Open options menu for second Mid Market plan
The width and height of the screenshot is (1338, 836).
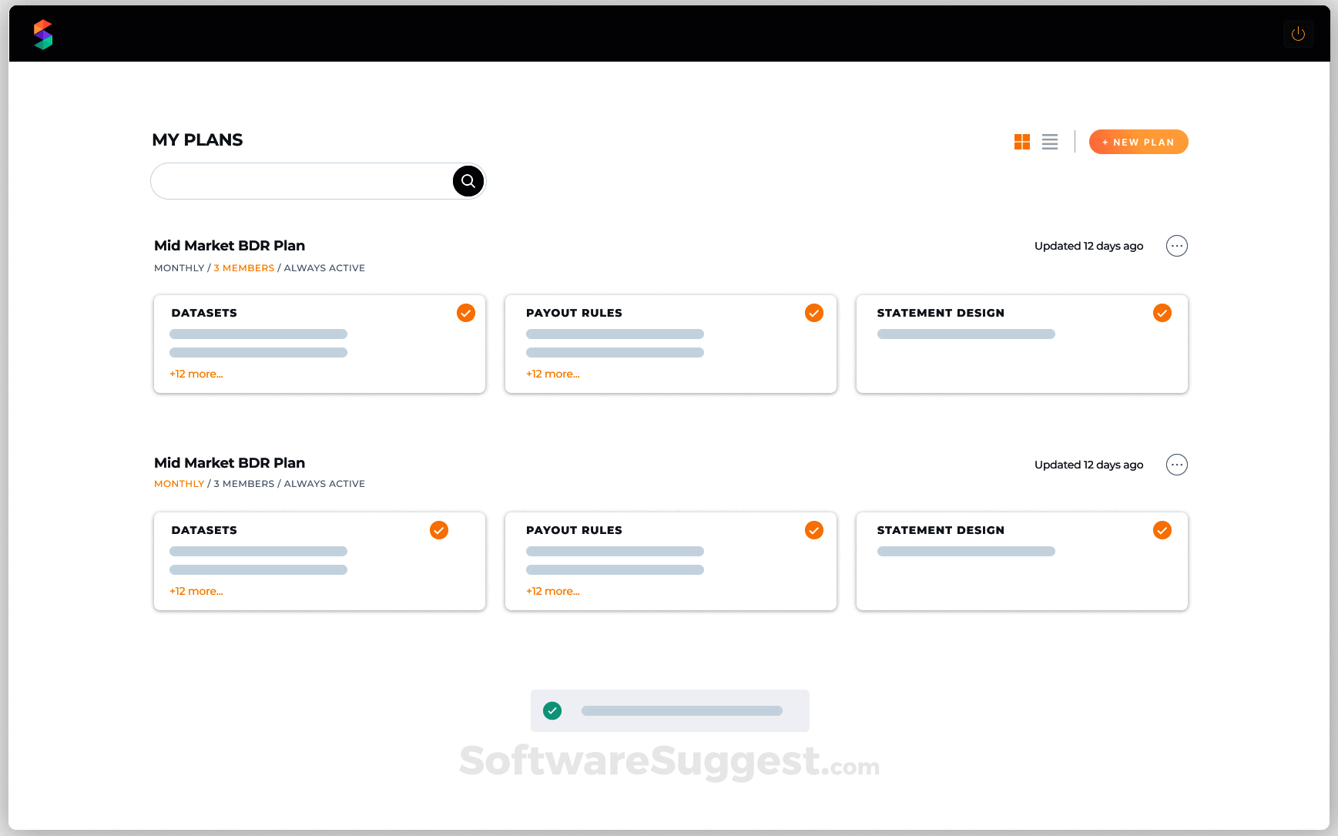click(1176, 465)
